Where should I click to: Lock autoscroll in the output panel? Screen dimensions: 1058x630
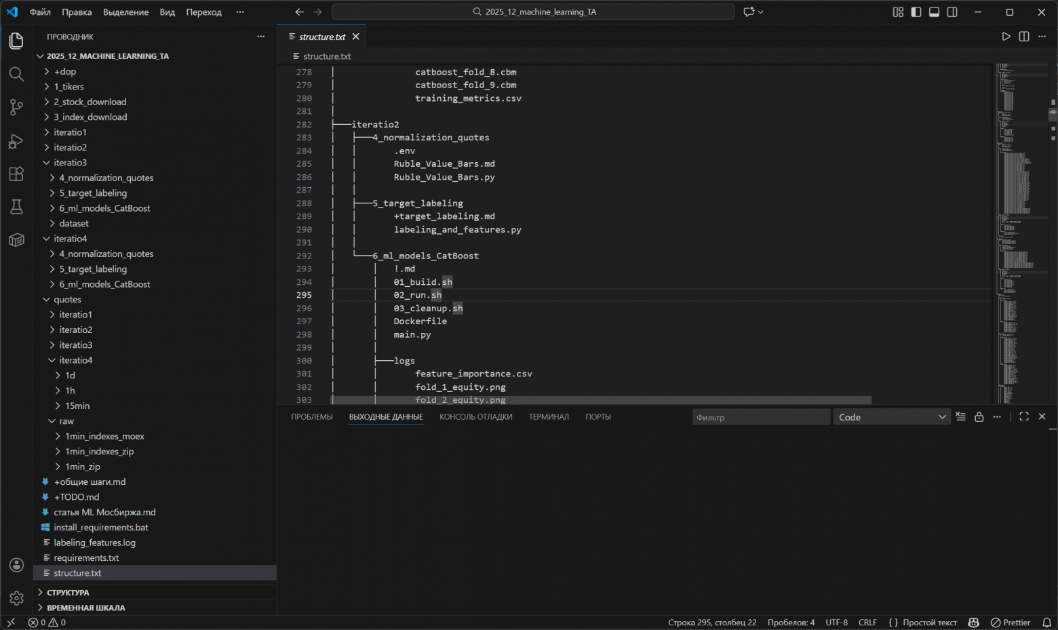[979, 416]
